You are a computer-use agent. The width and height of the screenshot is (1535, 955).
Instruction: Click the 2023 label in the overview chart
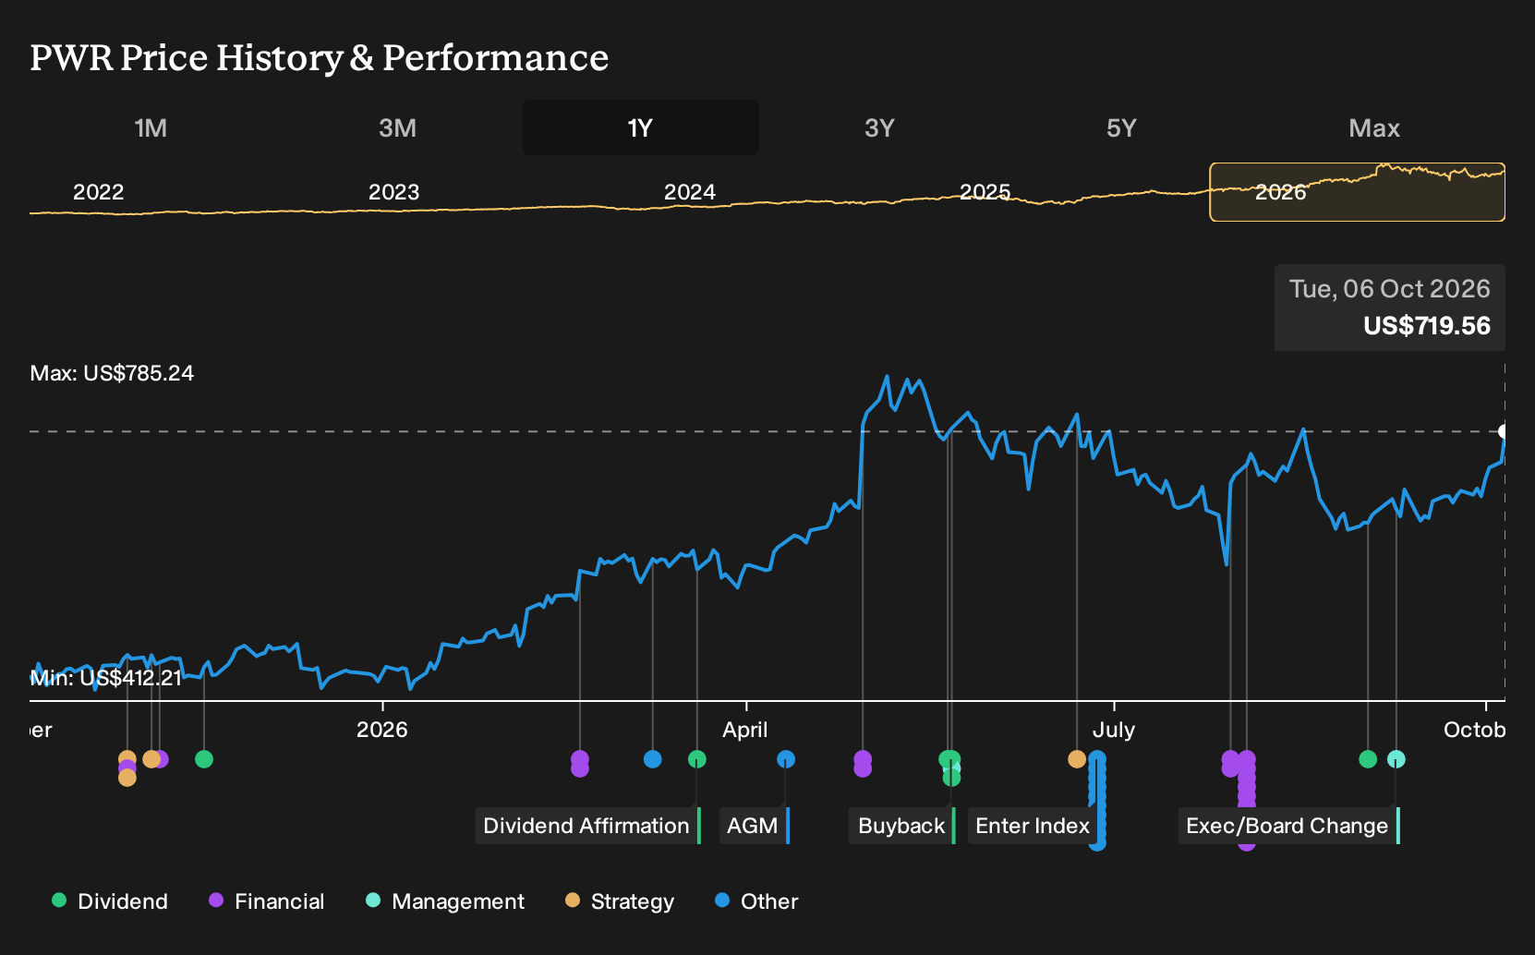pos(394,192)
